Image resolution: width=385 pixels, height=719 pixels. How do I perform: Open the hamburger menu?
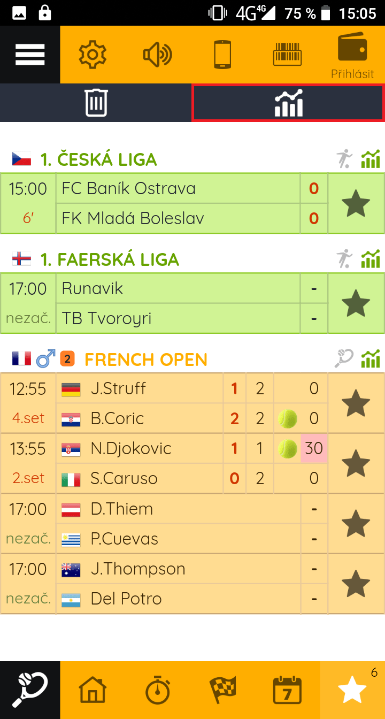click(x=30, y=55)
